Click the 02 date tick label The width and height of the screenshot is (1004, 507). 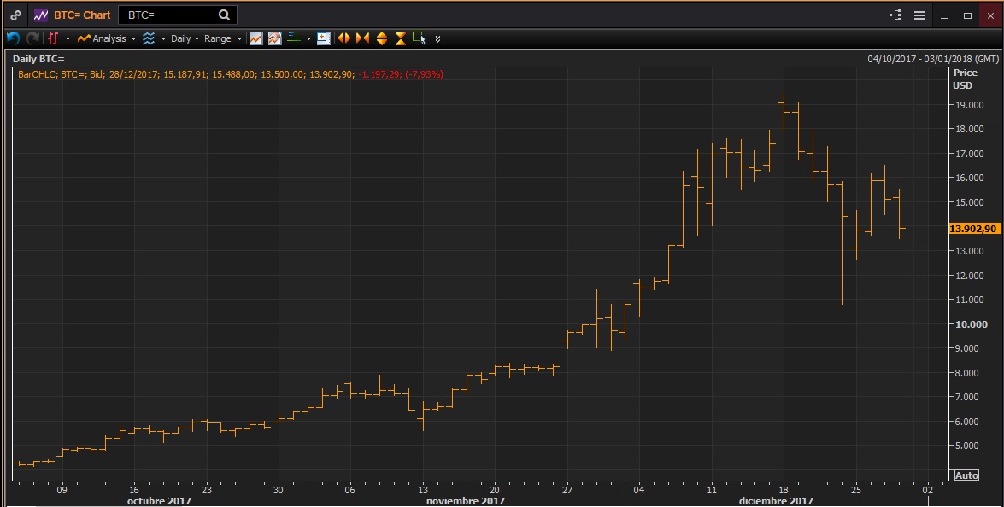[x=928, y=490]
